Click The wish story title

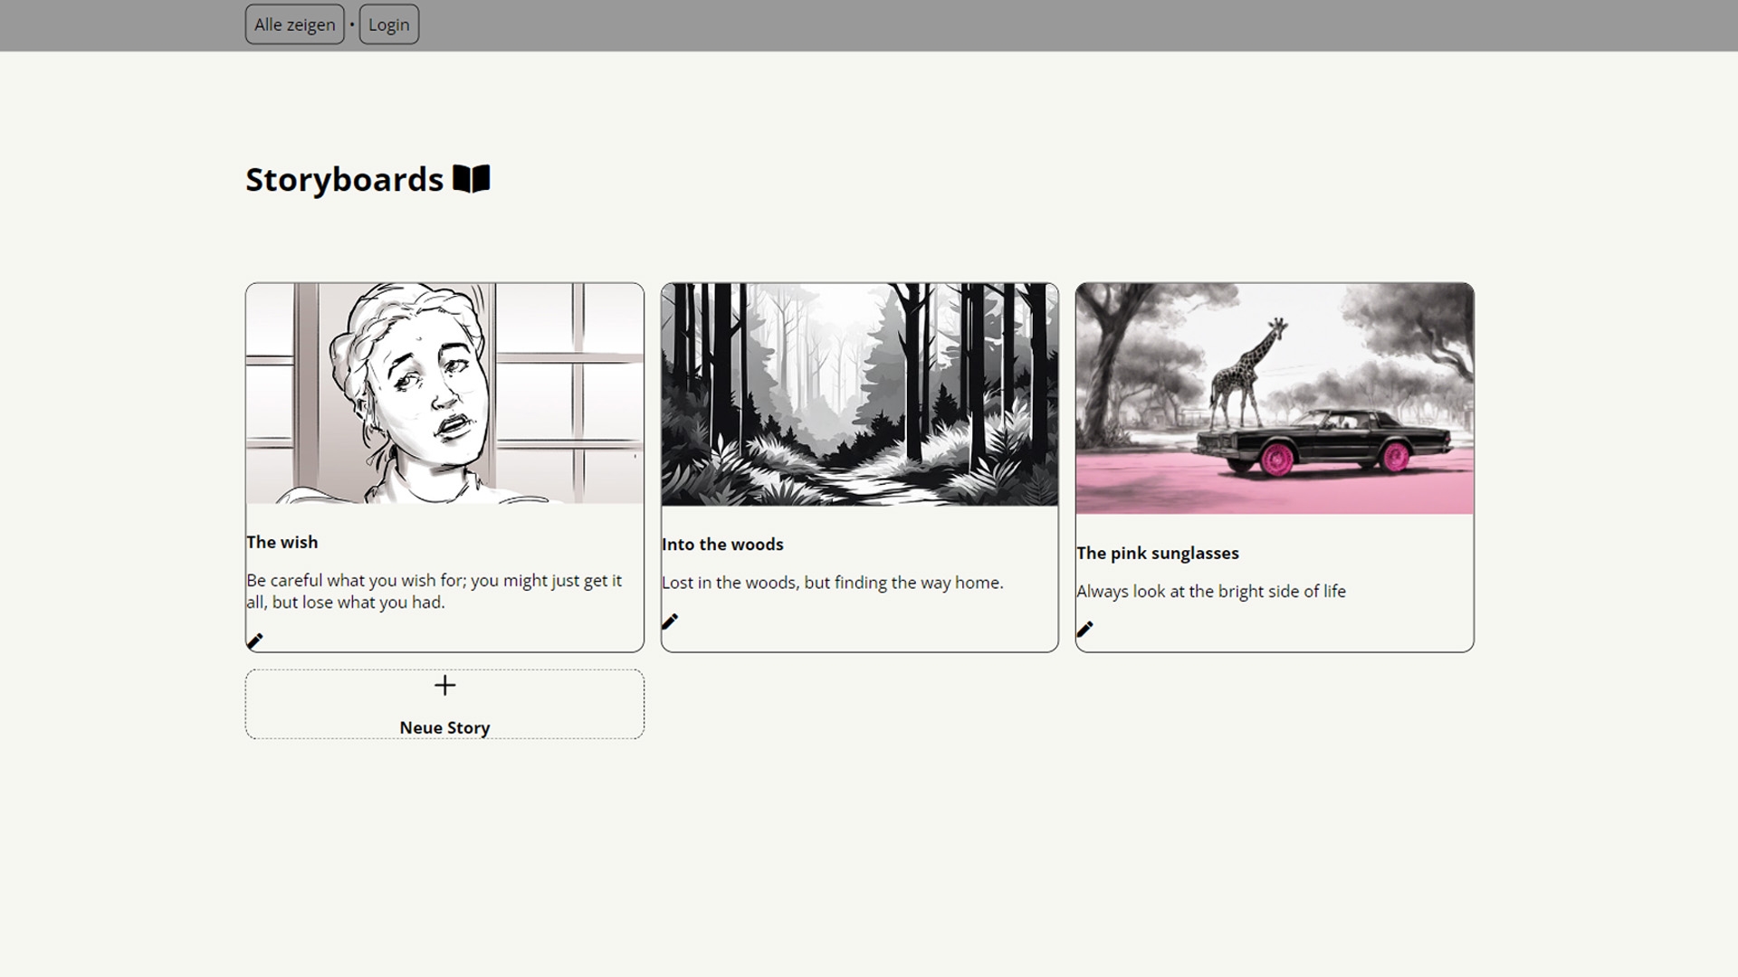pos(282,542)
